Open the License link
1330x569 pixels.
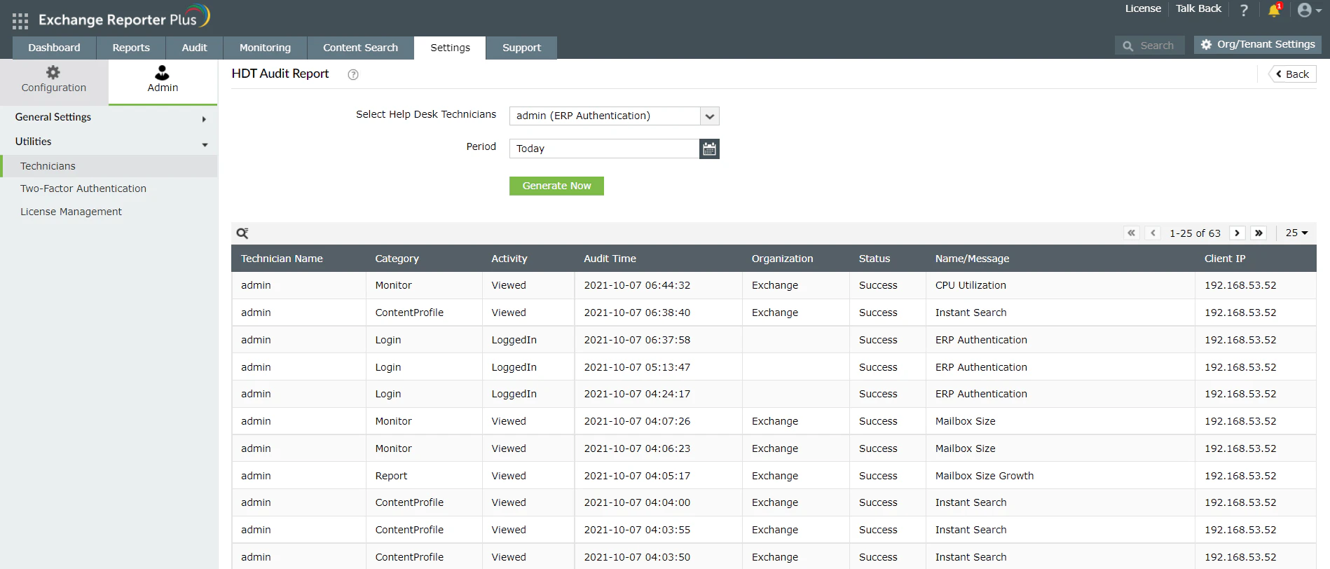(1143, 8)
